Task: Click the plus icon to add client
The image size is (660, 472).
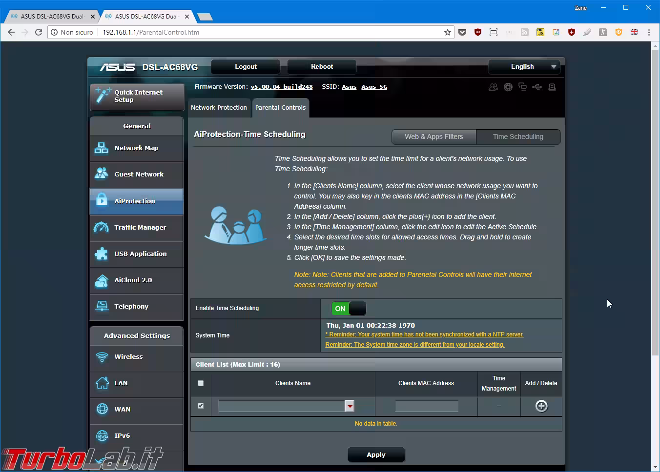Action: coord(541,406)
